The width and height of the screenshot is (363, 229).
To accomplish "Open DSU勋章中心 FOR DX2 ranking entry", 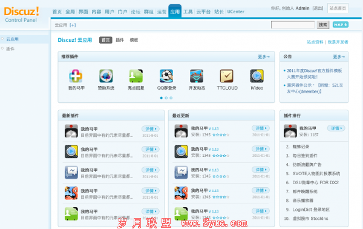I will (316, 182).
